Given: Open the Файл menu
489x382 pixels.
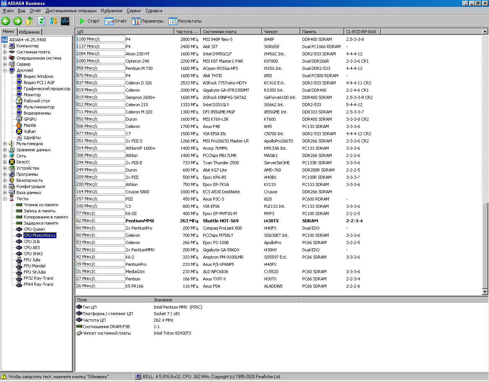Looking at the screenshot, I should [8, 11].
